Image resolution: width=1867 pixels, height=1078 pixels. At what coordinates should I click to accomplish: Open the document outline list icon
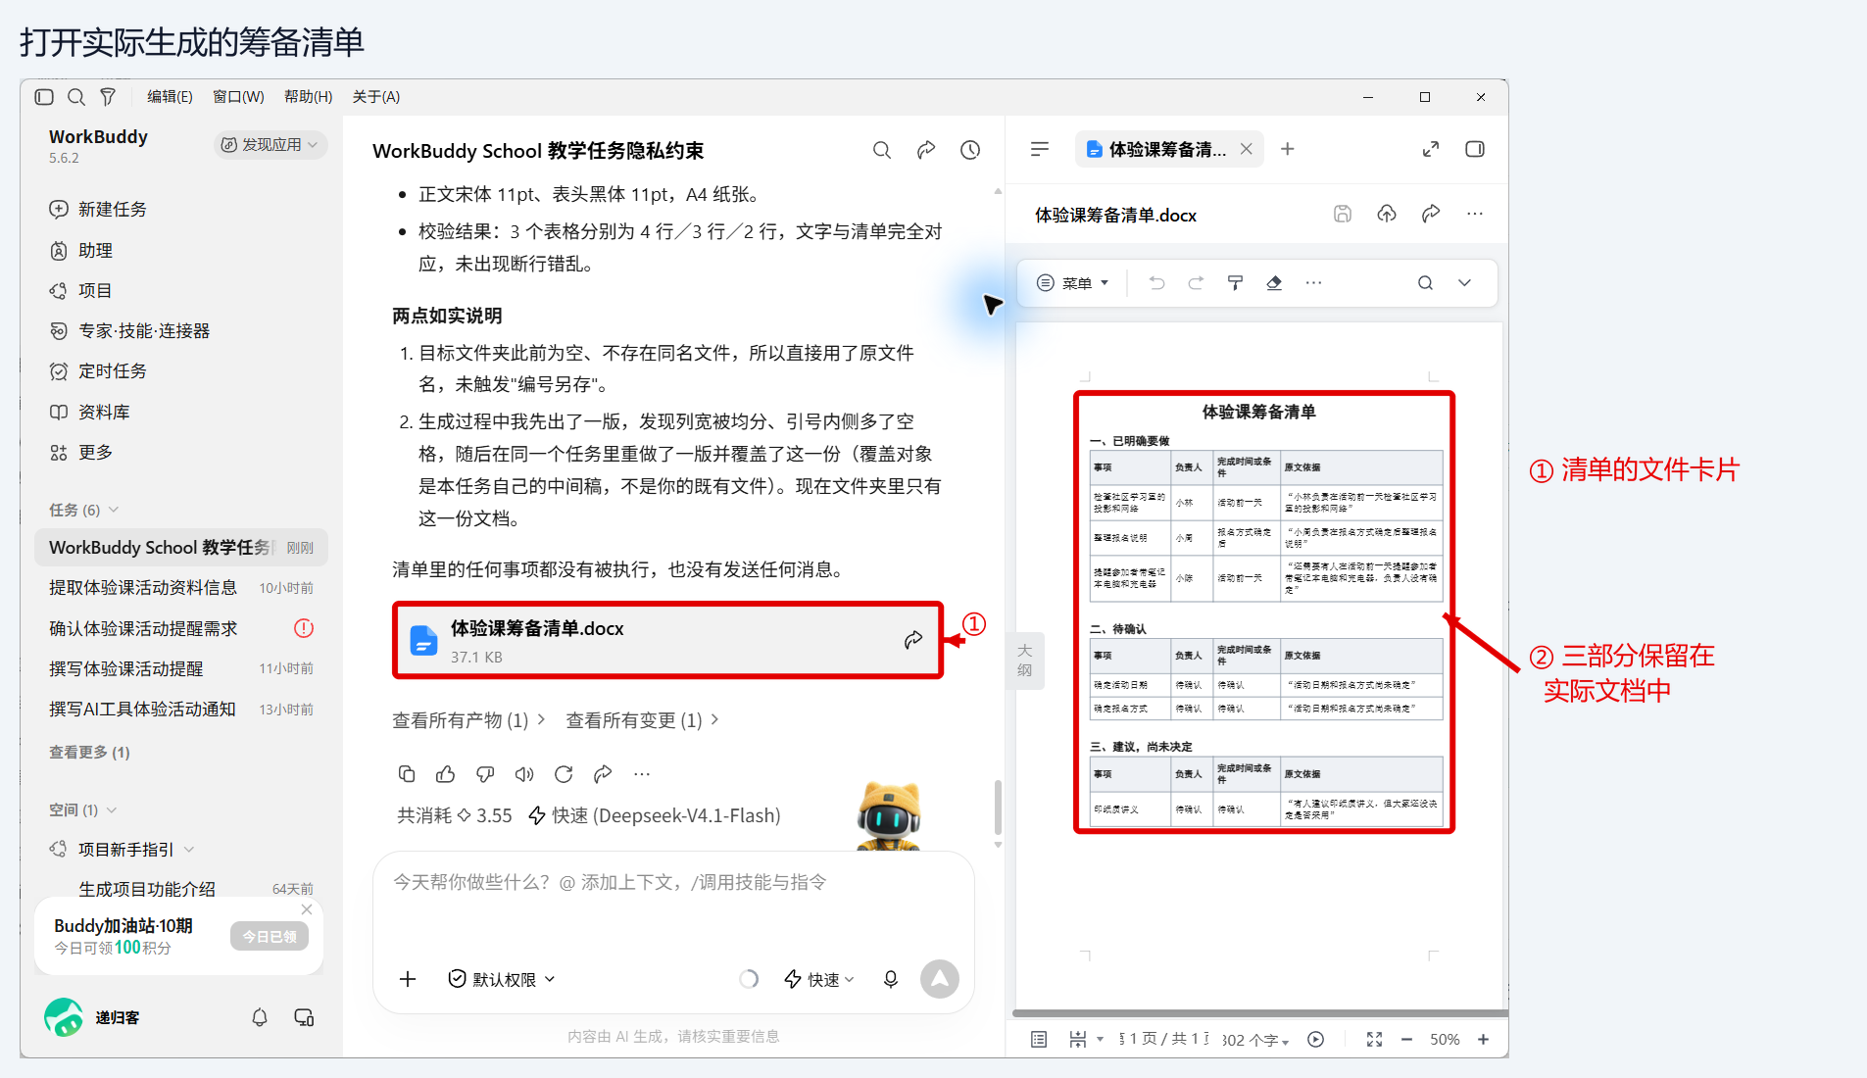[1040, 149]
